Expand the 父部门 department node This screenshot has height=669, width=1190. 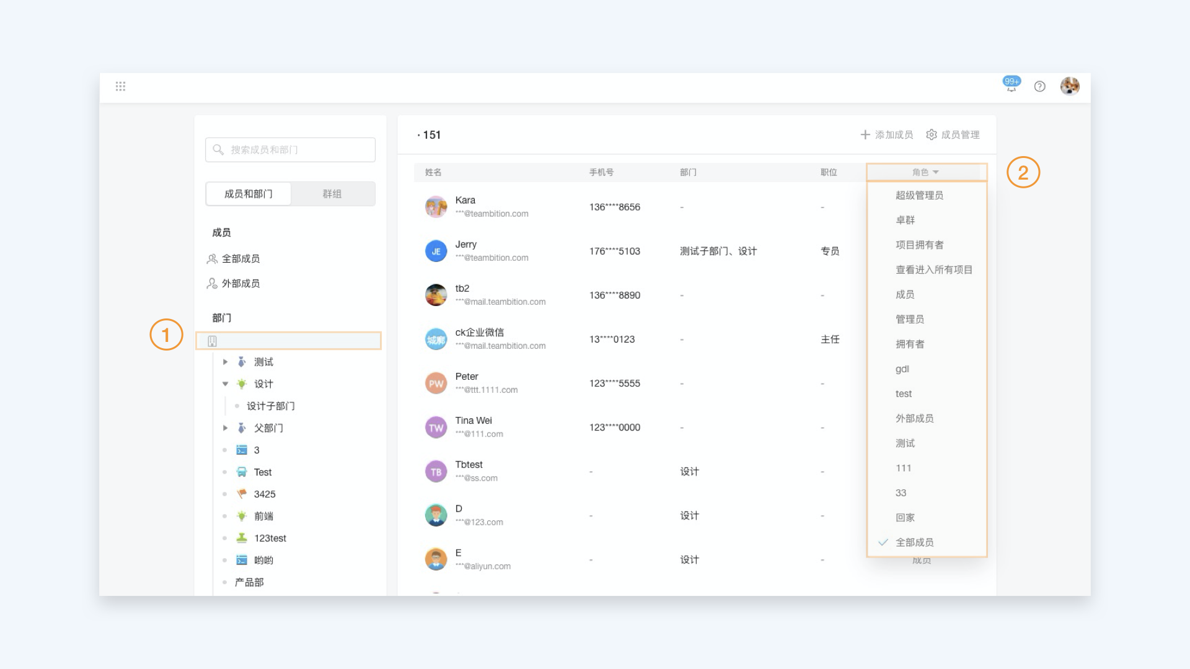225,428
